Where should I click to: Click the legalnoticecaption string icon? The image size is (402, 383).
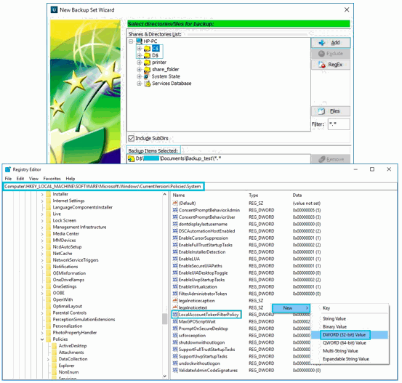pos(175,300)
